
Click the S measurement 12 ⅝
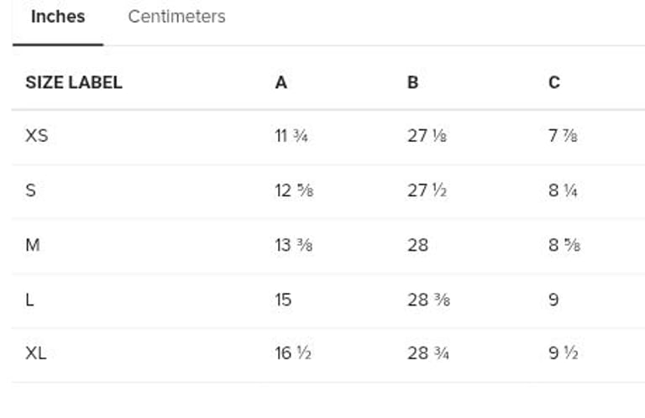(x=293, y=191)
